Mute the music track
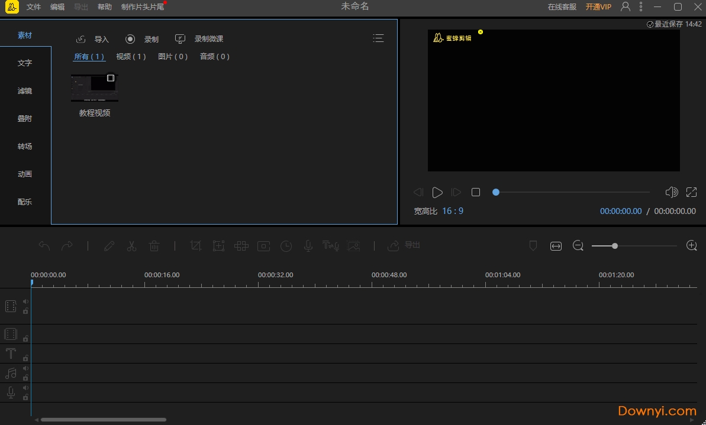 pos(25,369)
